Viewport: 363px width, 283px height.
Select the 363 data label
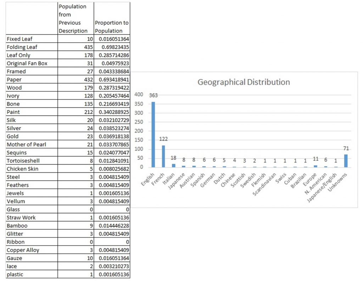pos(153,95)
